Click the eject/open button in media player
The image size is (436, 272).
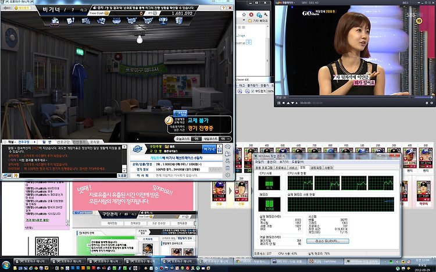tap(297, 103)
